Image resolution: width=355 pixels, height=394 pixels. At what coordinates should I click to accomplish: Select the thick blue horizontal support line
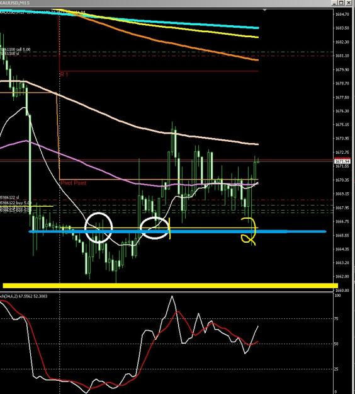click(x=177, y=231)
